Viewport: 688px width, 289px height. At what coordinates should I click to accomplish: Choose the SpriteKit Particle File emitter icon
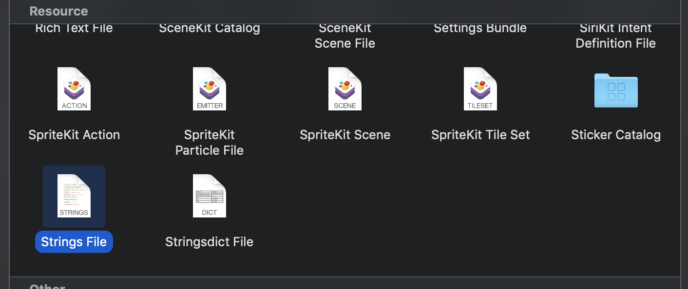point(210,89)
